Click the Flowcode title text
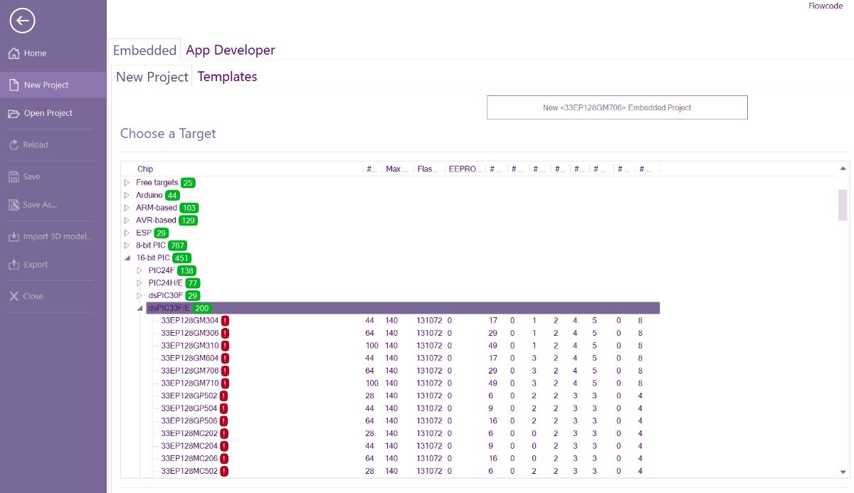The width and height of the screenshot is (854, 493). [x=826, y=6]
